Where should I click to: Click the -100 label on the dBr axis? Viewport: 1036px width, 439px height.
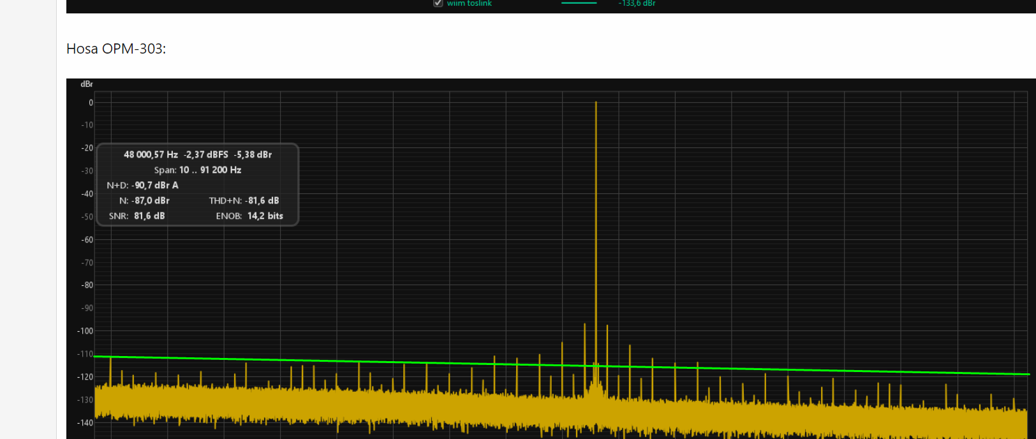click(x=85, y=331)
